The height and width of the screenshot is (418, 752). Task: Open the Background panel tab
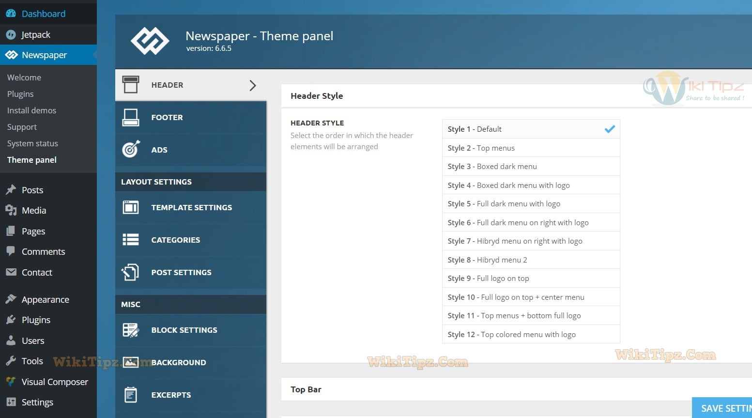[191, 362]
